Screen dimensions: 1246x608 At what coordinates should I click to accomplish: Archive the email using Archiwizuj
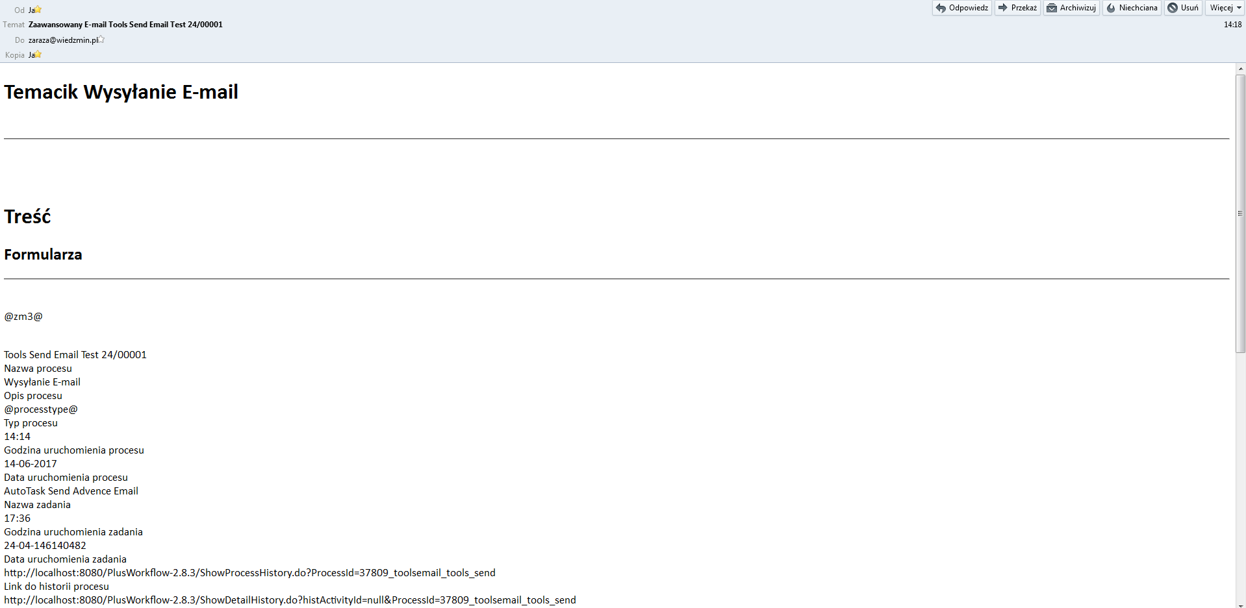(x=1071, y=8)
